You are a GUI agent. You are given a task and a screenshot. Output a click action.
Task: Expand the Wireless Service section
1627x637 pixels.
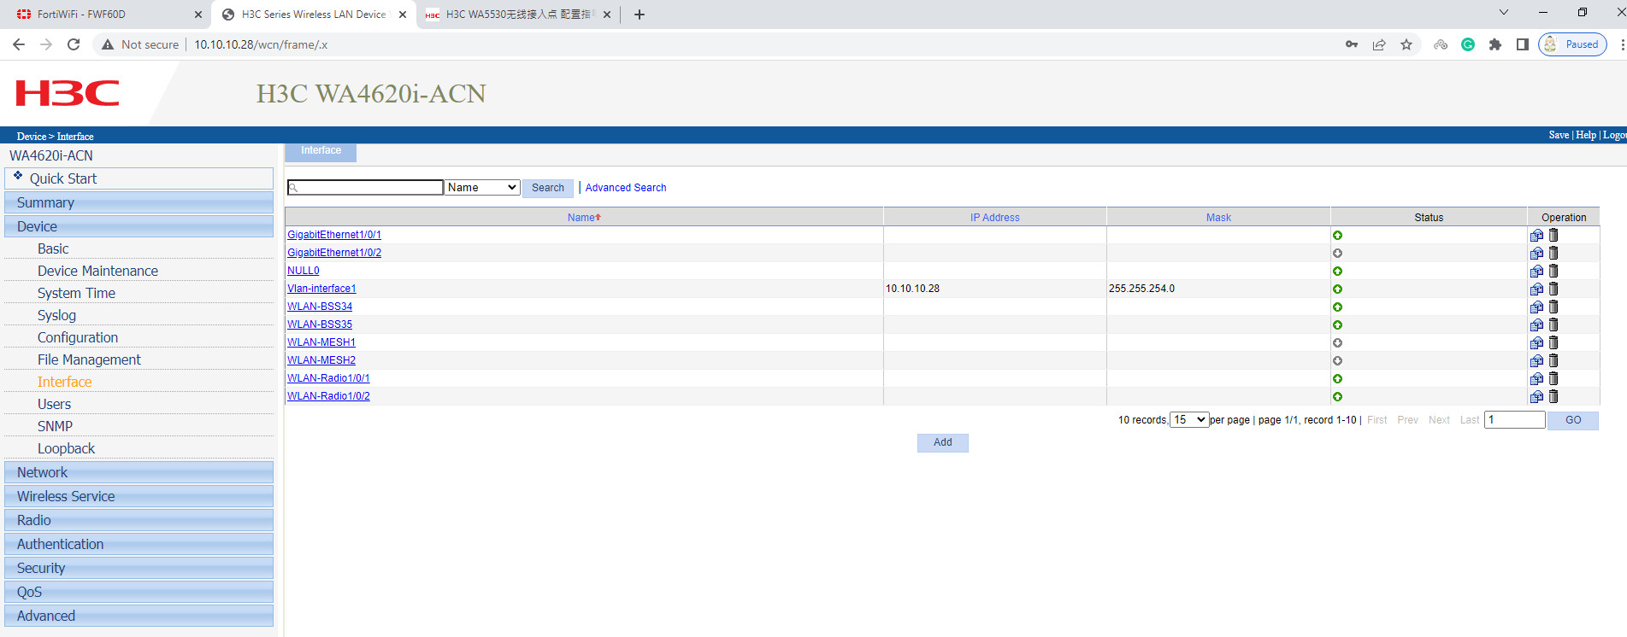pyautogui.click(x=139, y=496)
